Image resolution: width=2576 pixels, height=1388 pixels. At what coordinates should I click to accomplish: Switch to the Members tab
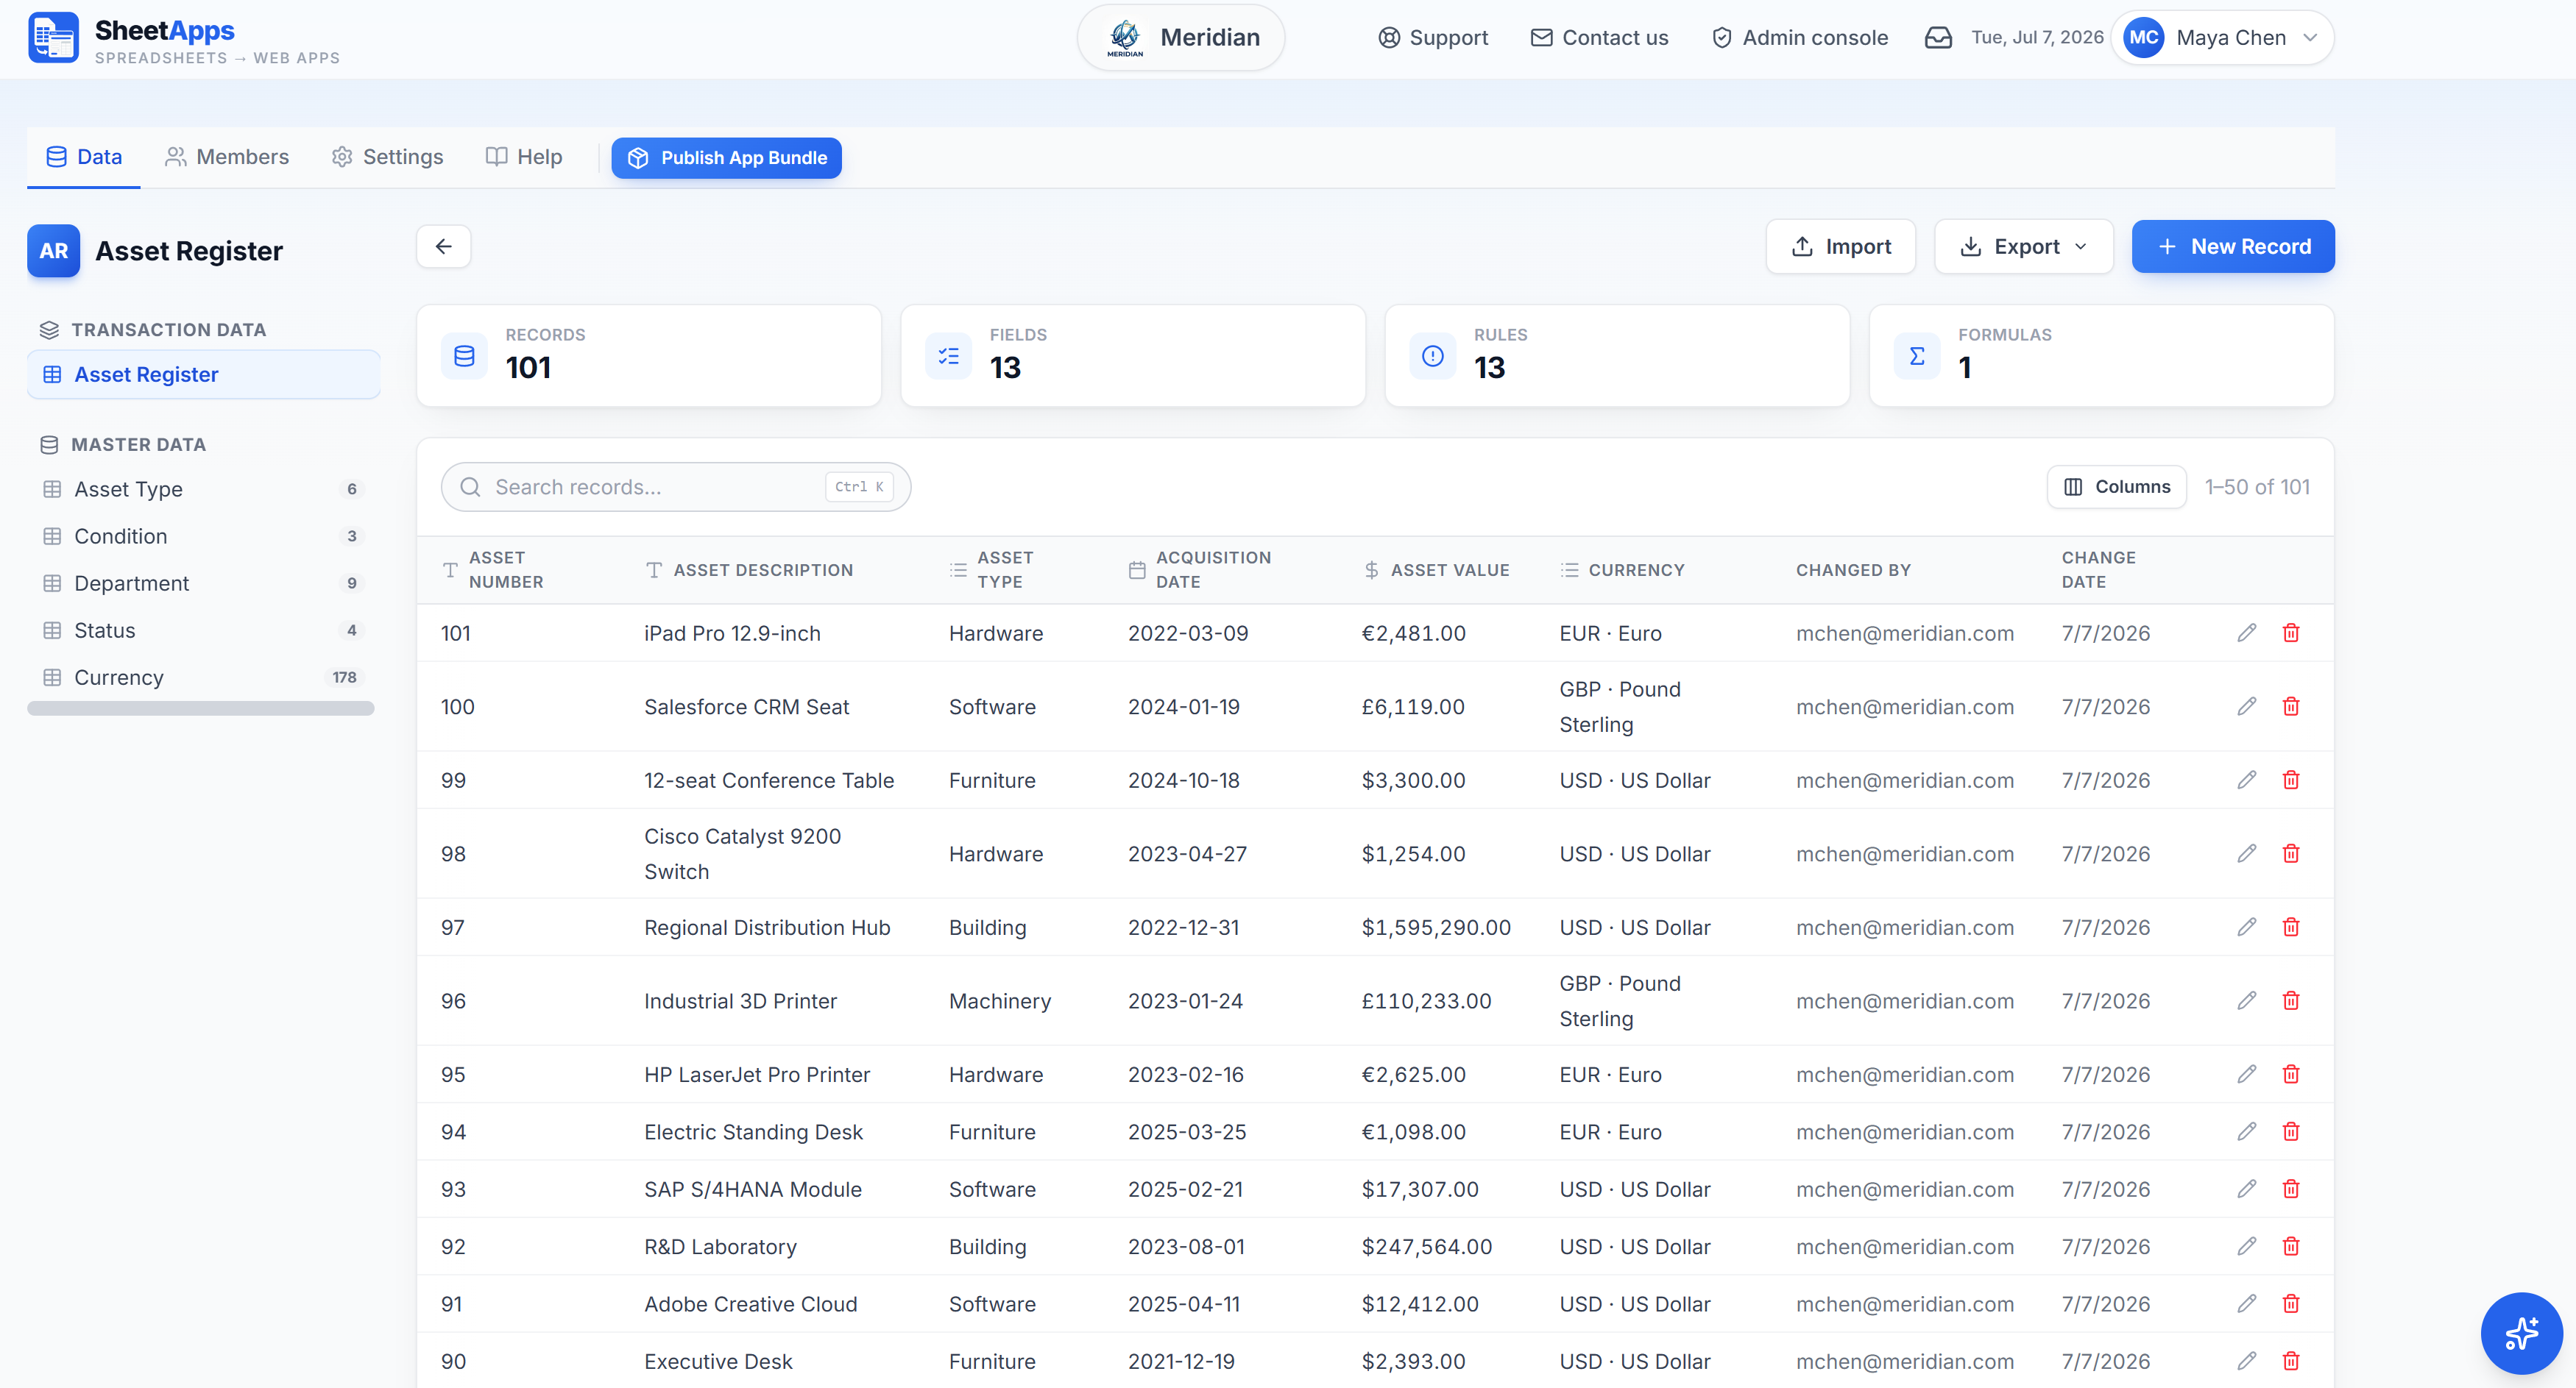[x=227, y=157]
